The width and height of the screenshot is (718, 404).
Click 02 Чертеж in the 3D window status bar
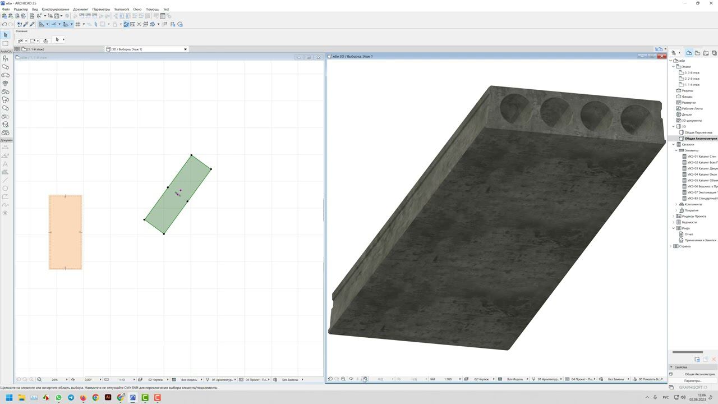tap(481, 379)
